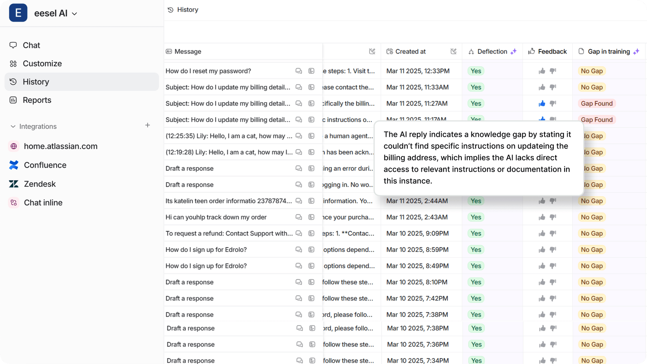Thumbs up the password reset reply
The image size is (647, 364).
tap(542, 71)
